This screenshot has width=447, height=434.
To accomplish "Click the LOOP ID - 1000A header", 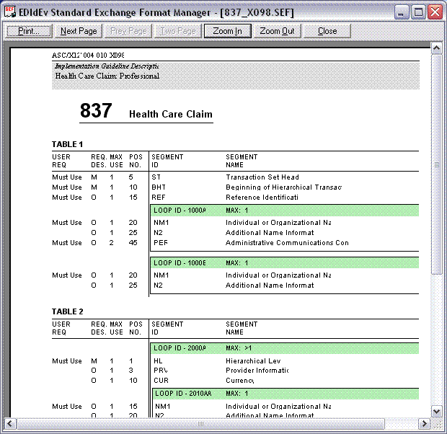I will 285,211.
